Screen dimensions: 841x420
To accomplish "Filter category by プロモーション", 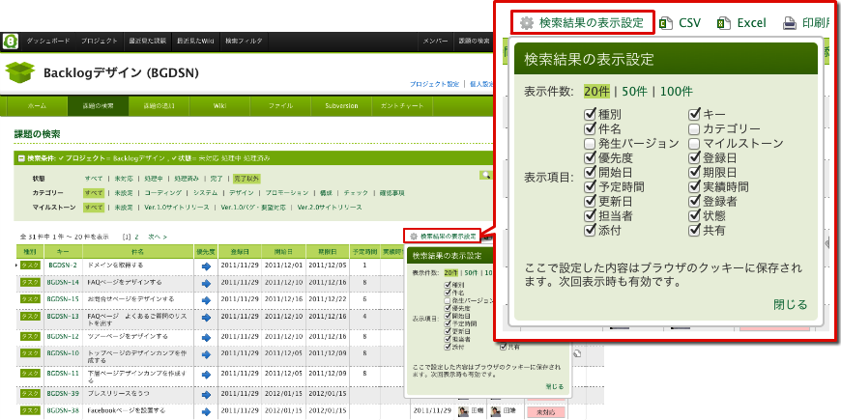I will pos(287,193).
